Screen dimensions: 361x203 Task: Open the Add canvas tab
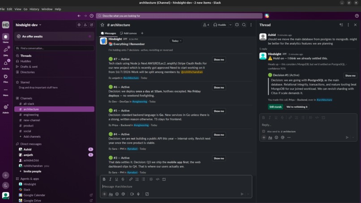point(129,34)
